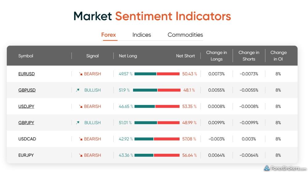Open the USDJPY symbol link

coord(26,107)
